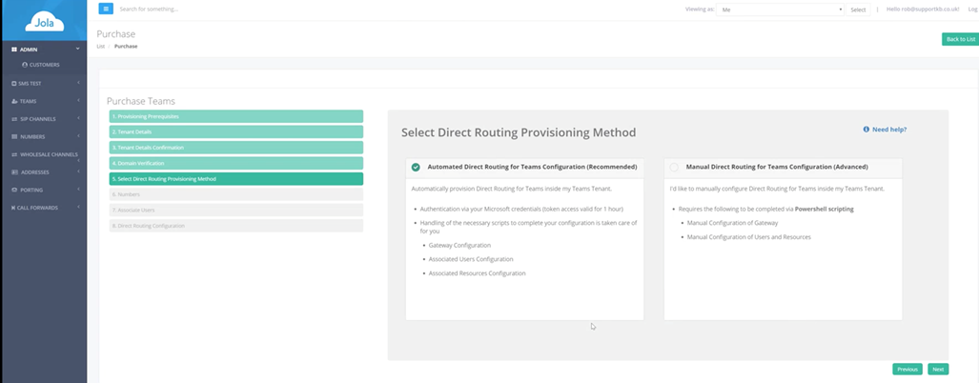Viewport: 979px width, 383px height.
Task: Click the Admin grid icon in sidebar
Action: 13,50
